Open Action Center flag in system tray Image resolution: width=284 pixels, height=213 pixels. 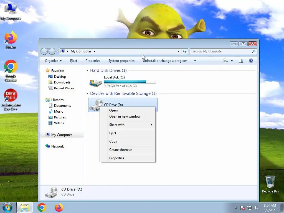tap(242, 208)
